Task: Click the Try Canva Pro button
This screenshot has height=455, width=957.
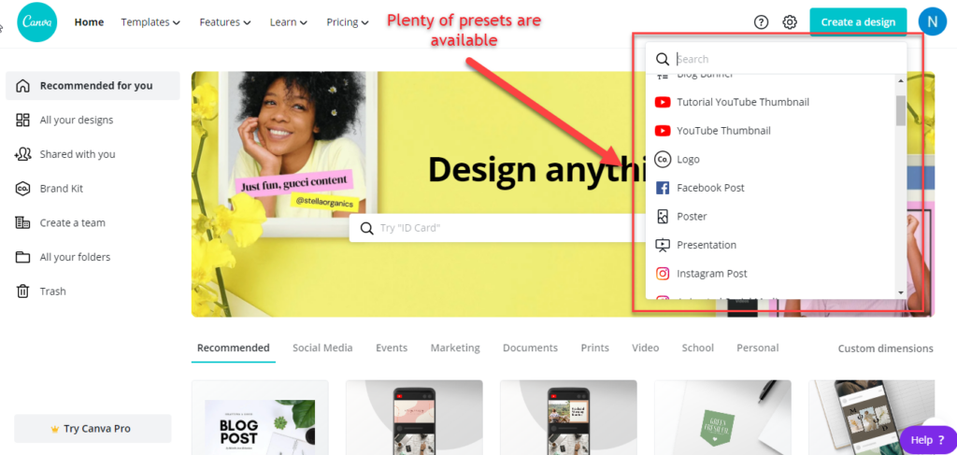Action: [x=93, y=428]
